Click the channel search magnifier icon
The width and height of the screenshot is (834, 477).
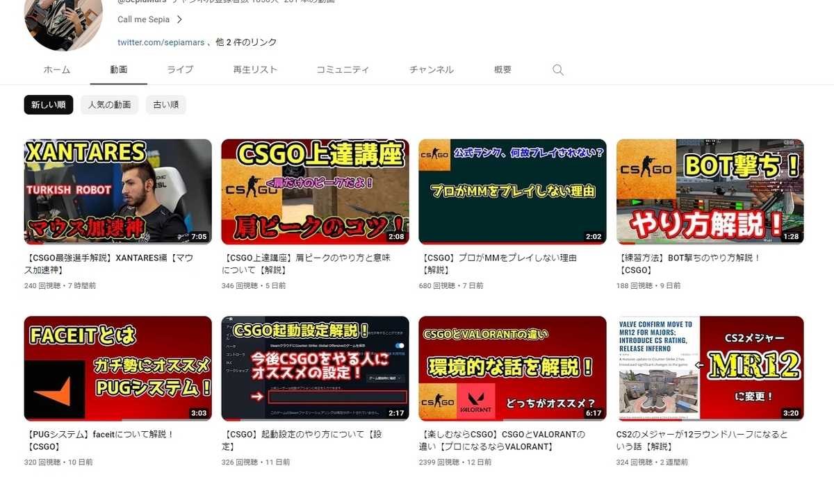pyautogui.click(x=557, y=70)
